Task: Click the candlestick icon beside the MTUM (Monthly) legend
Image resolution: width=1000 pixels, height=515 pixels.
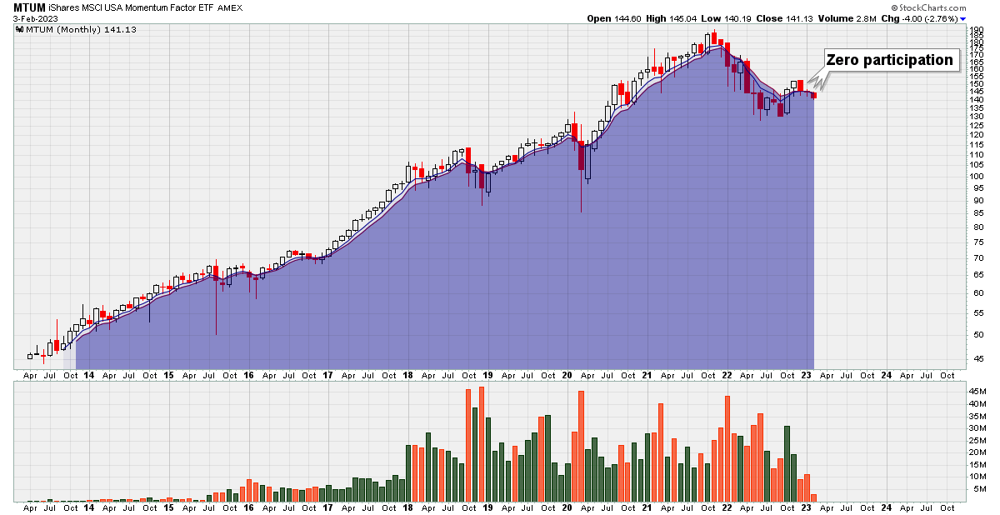Action: (x=19, y=30)
